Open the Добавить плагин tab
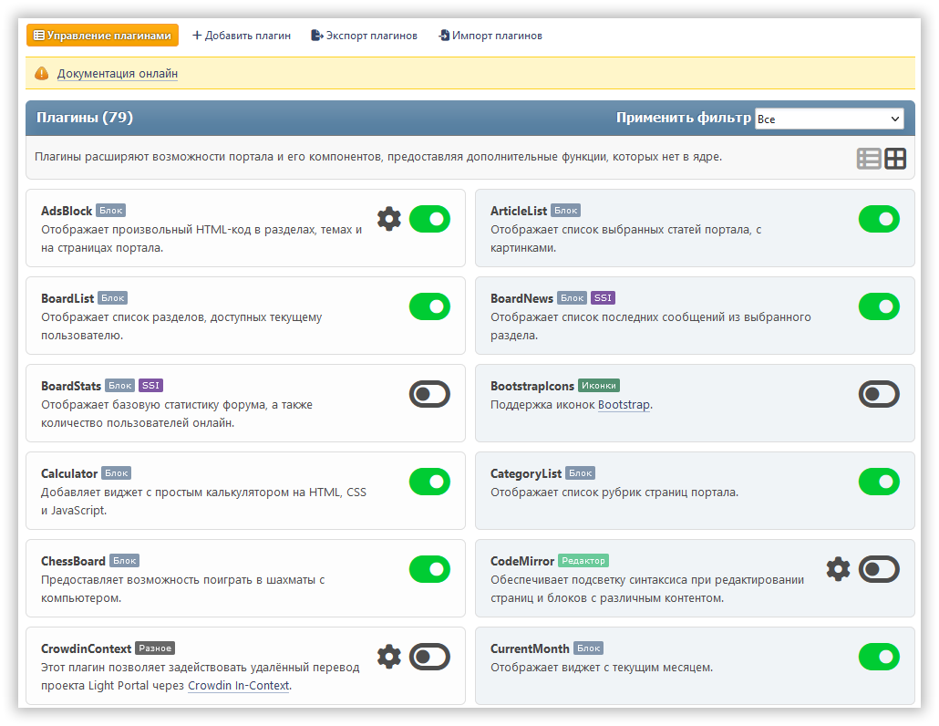939x726 pixels. pos(242,36)
